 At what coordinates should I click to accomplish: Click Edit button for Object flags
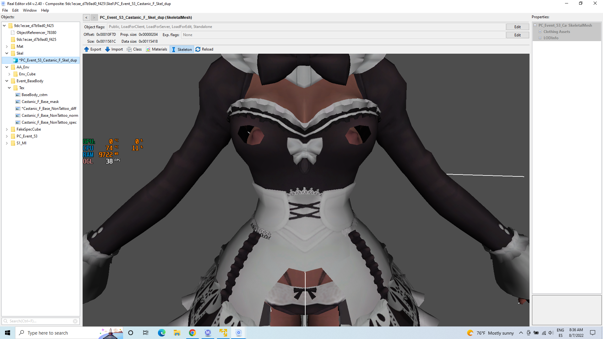coord(517,27)
